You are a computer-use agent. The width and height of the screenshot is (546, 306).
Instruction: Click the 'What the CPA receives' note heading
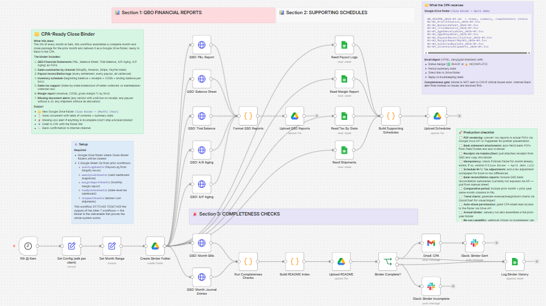coord(446,5)
